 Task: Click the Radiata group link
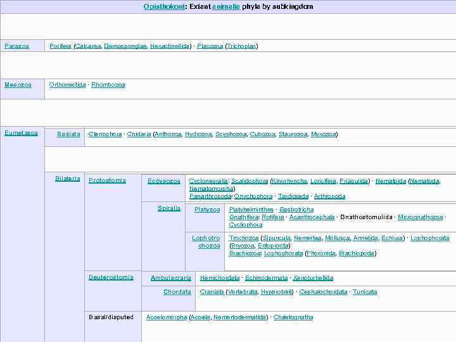68,134
